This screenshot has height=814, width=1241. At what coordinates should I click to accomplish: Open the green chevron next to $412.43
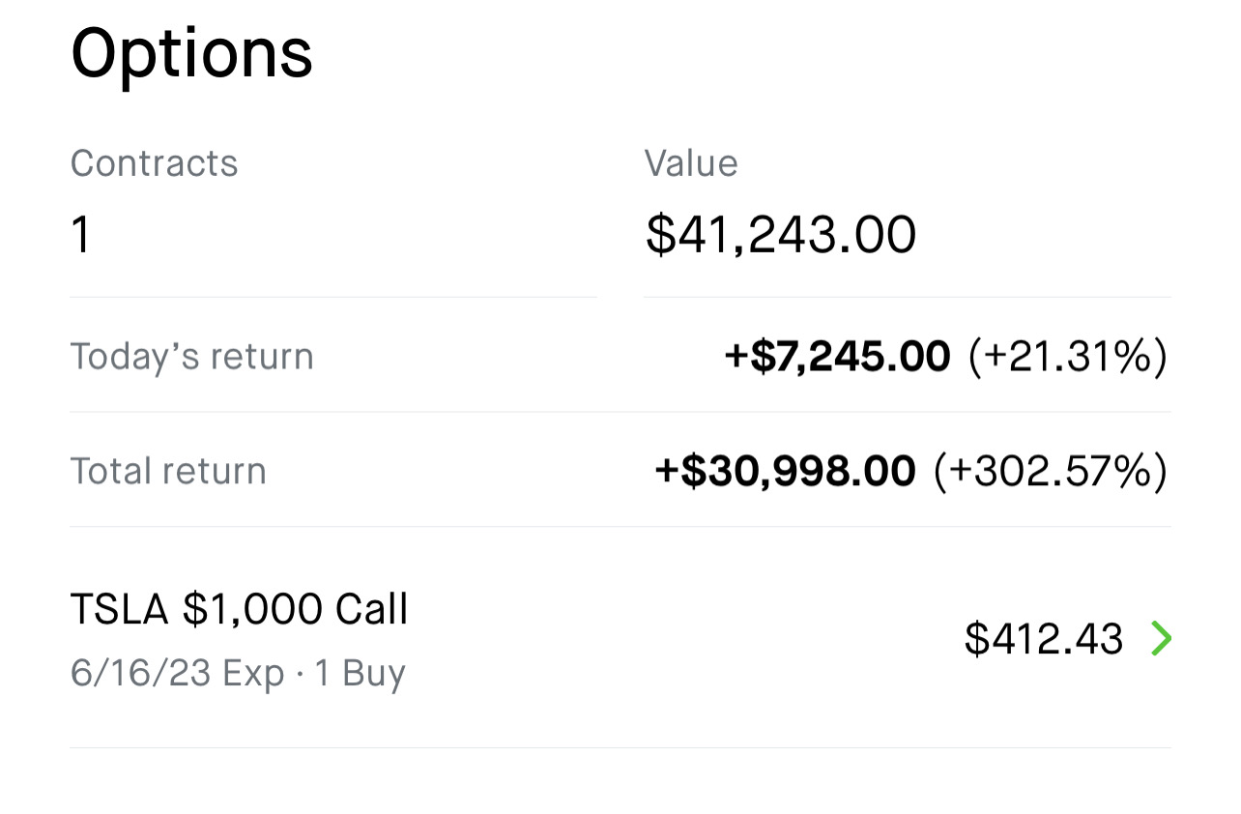tap(1161, 639)
